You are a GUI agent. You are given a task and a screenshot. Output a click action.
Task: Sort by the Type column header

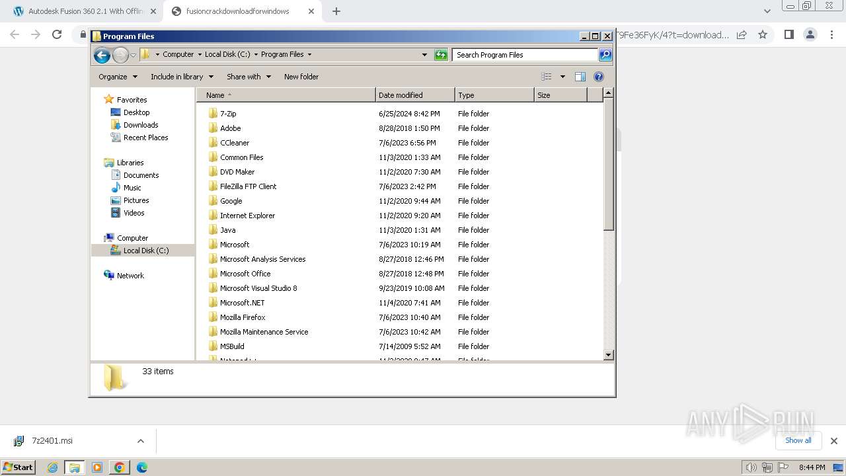[x=494, y=95]
